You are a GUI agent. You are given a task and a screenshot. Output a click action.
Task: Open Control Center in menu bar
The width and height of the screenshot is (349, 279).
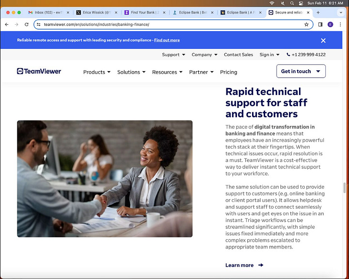[301, 3]
